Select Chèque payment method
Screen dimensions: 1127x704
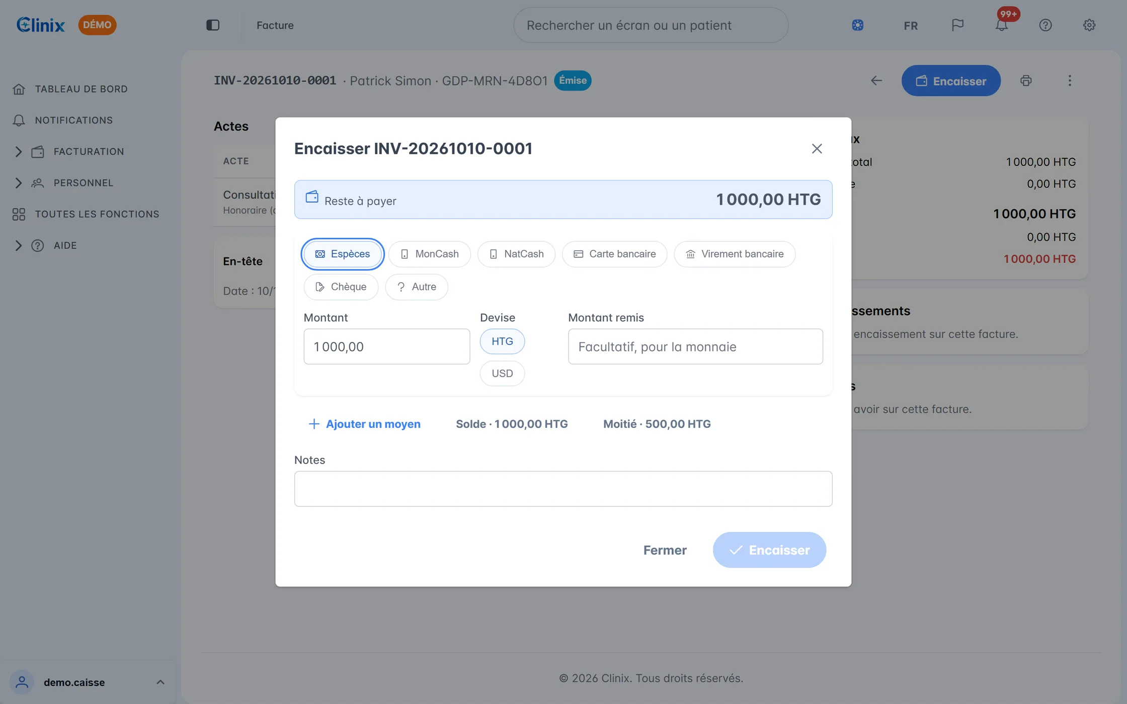coord(341,287)
